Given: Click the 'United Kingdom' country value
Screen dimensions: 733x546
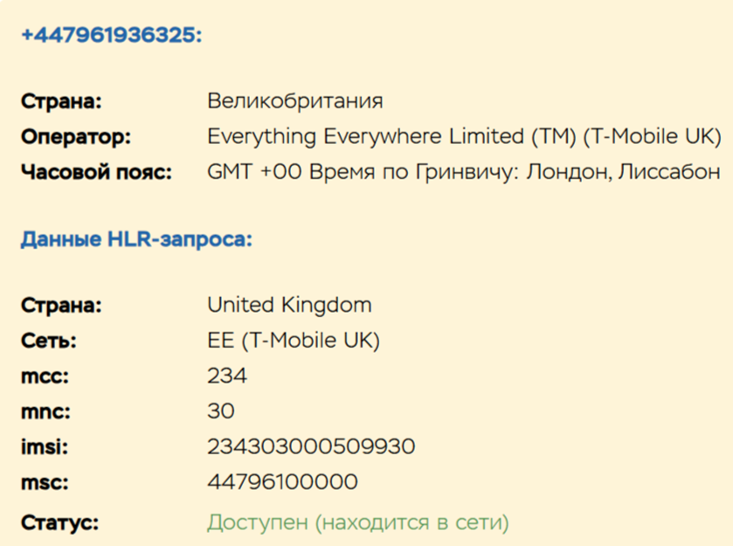Looking at the screenshot, I should click(x=289, y=306).
